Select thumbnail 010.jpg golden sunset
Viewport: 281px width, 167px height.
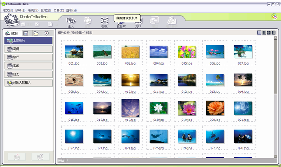[x=130, y=80]
